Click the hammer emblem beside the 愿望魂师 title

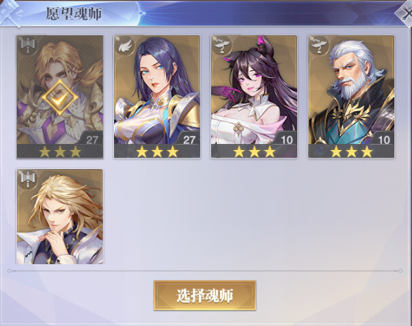pos(11,13)
